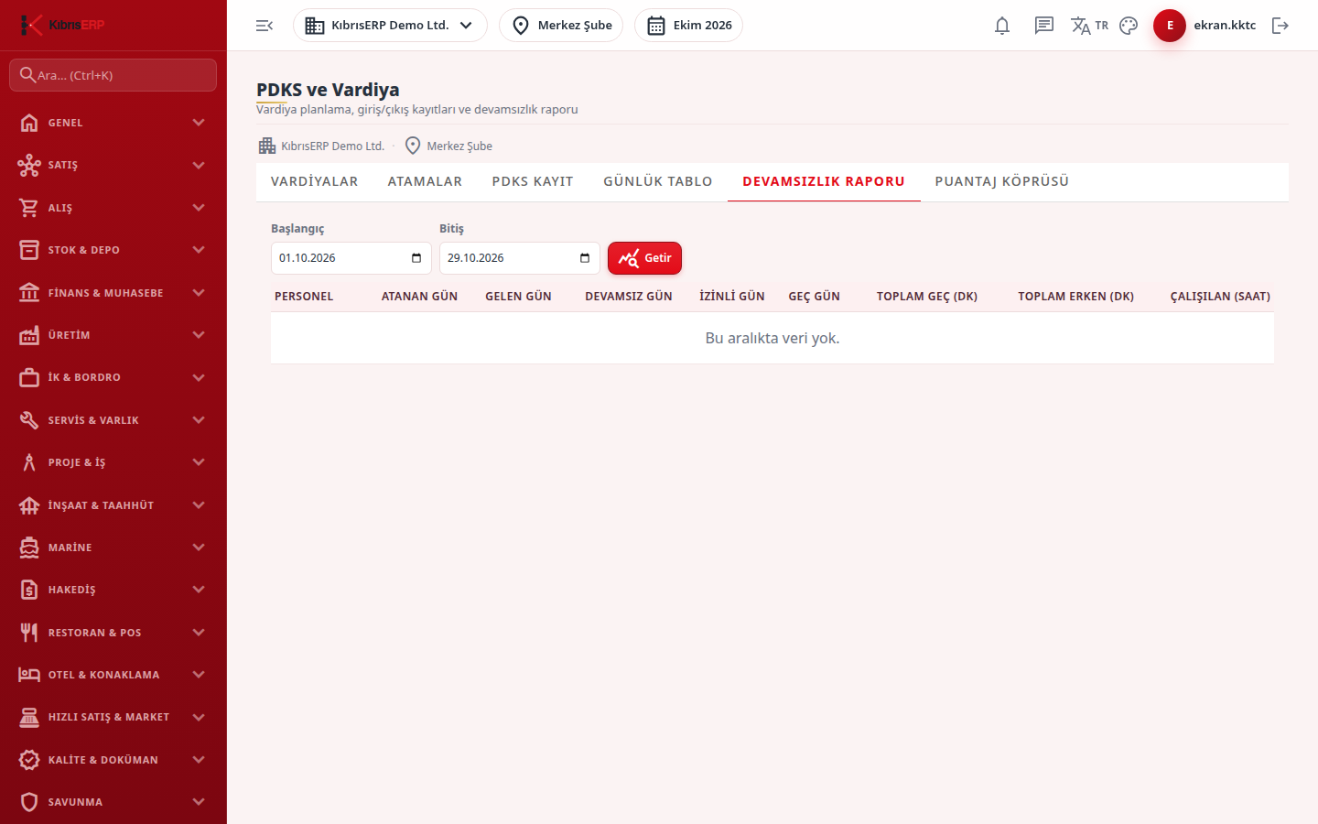Click the SATIŞ network icon

tap(29, 165)
